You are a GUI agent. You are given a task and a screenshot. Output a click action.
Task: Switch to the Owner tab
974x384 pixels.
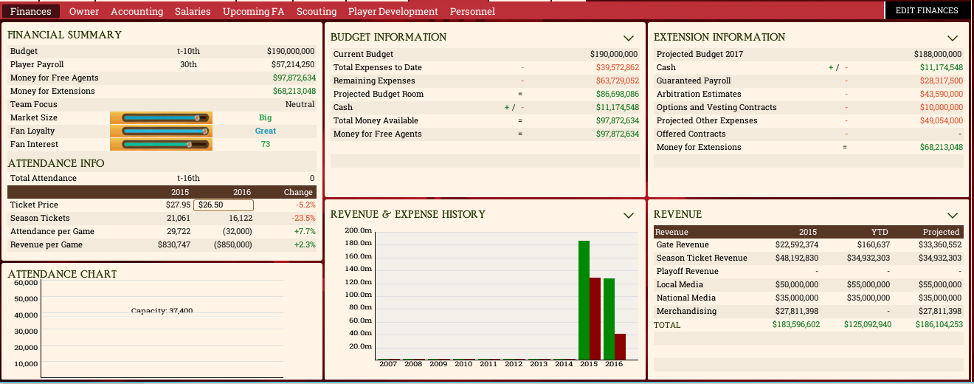(x=84, y=11)
